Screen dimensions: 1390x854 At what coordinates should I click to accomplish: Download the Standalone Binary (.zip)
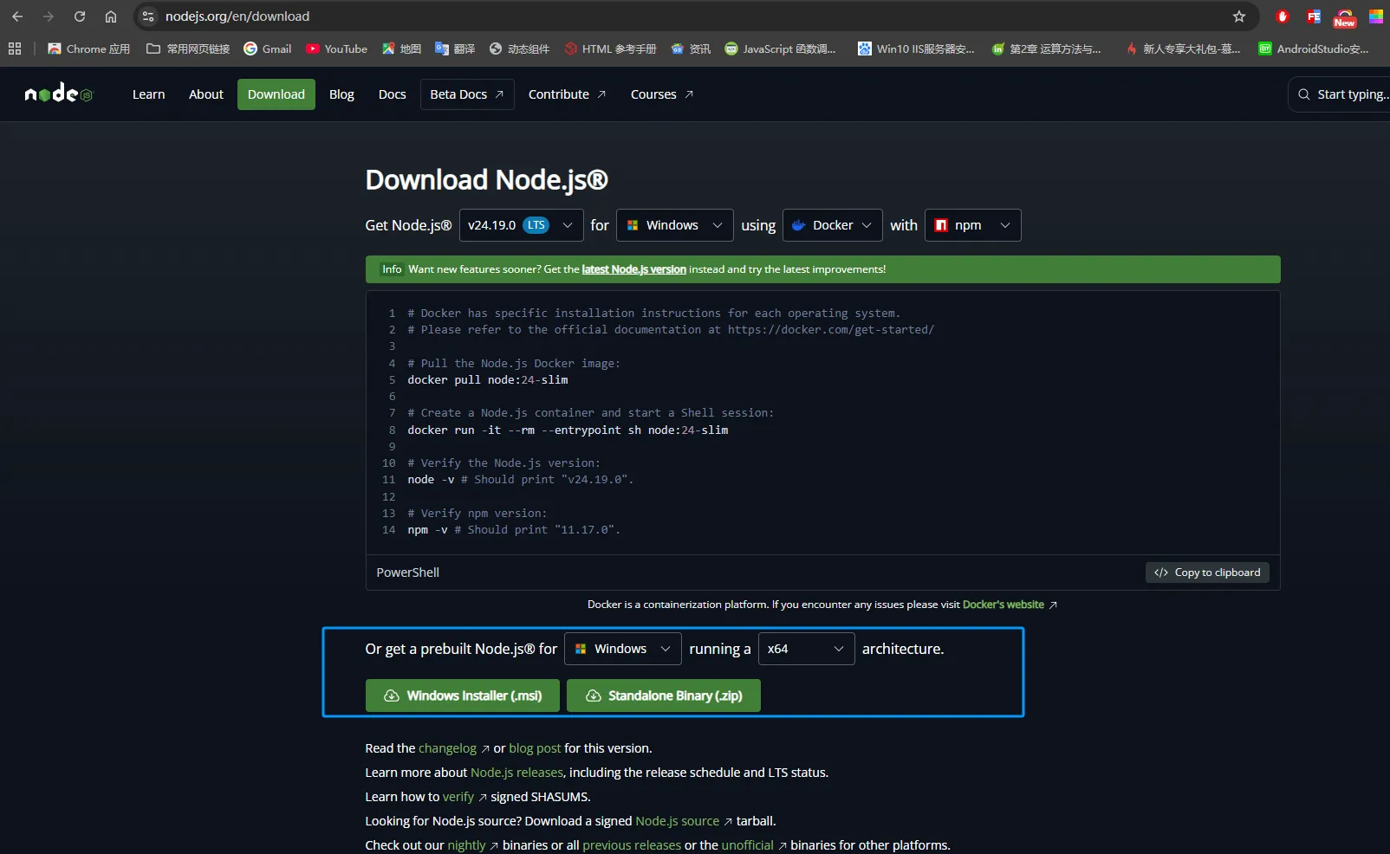(664, 695)
